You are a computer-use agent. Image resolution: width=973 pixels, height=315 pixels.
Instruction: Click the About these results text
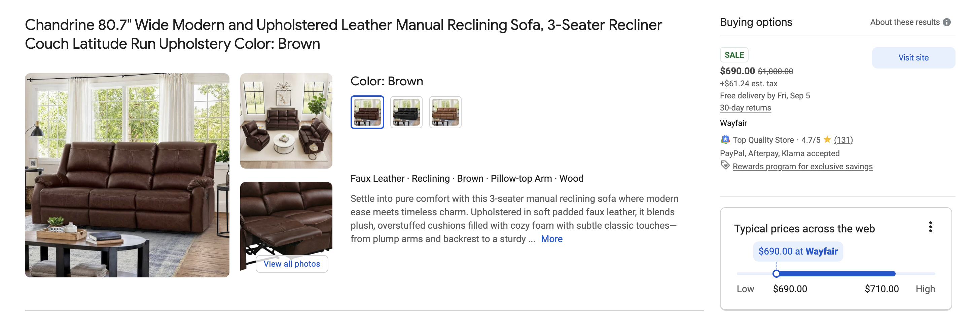[905, 22]
